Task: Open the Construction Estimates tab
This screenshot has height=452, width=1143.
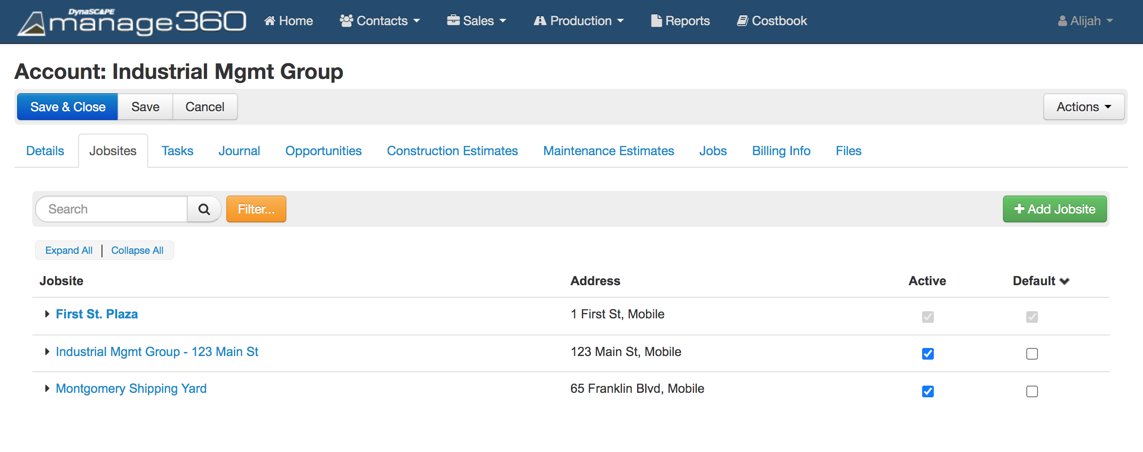Action: coord(452,151)
